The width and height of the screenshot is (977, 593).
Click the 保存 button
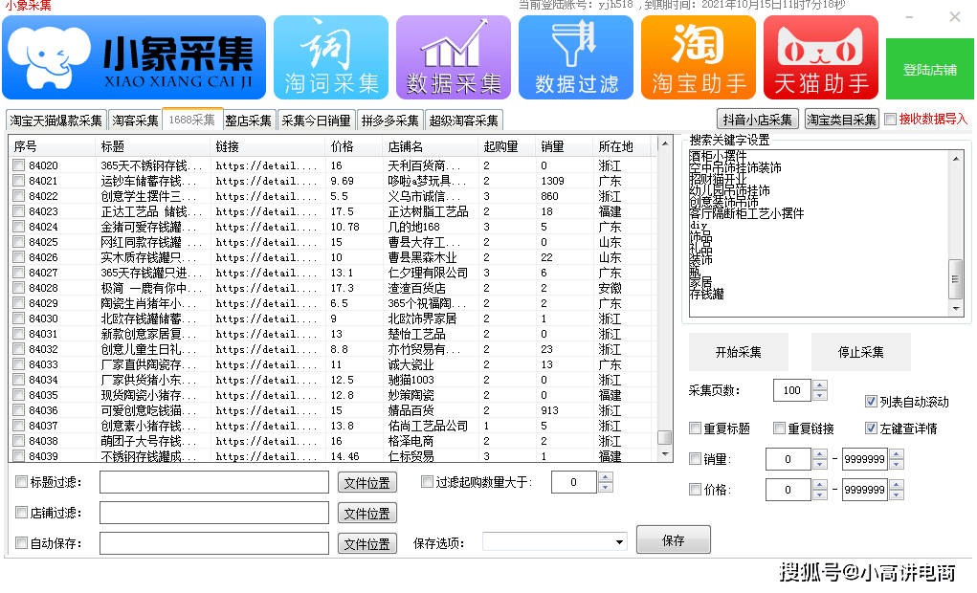coord(674,540)
